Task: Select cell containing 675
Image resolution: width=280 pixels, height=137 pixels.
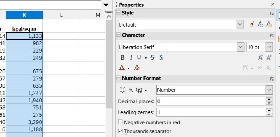Action: coord(24,68)
